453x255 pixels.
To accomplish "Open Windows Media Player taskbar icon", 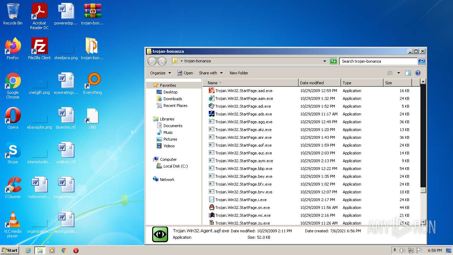I will click(x=52, y=250).
